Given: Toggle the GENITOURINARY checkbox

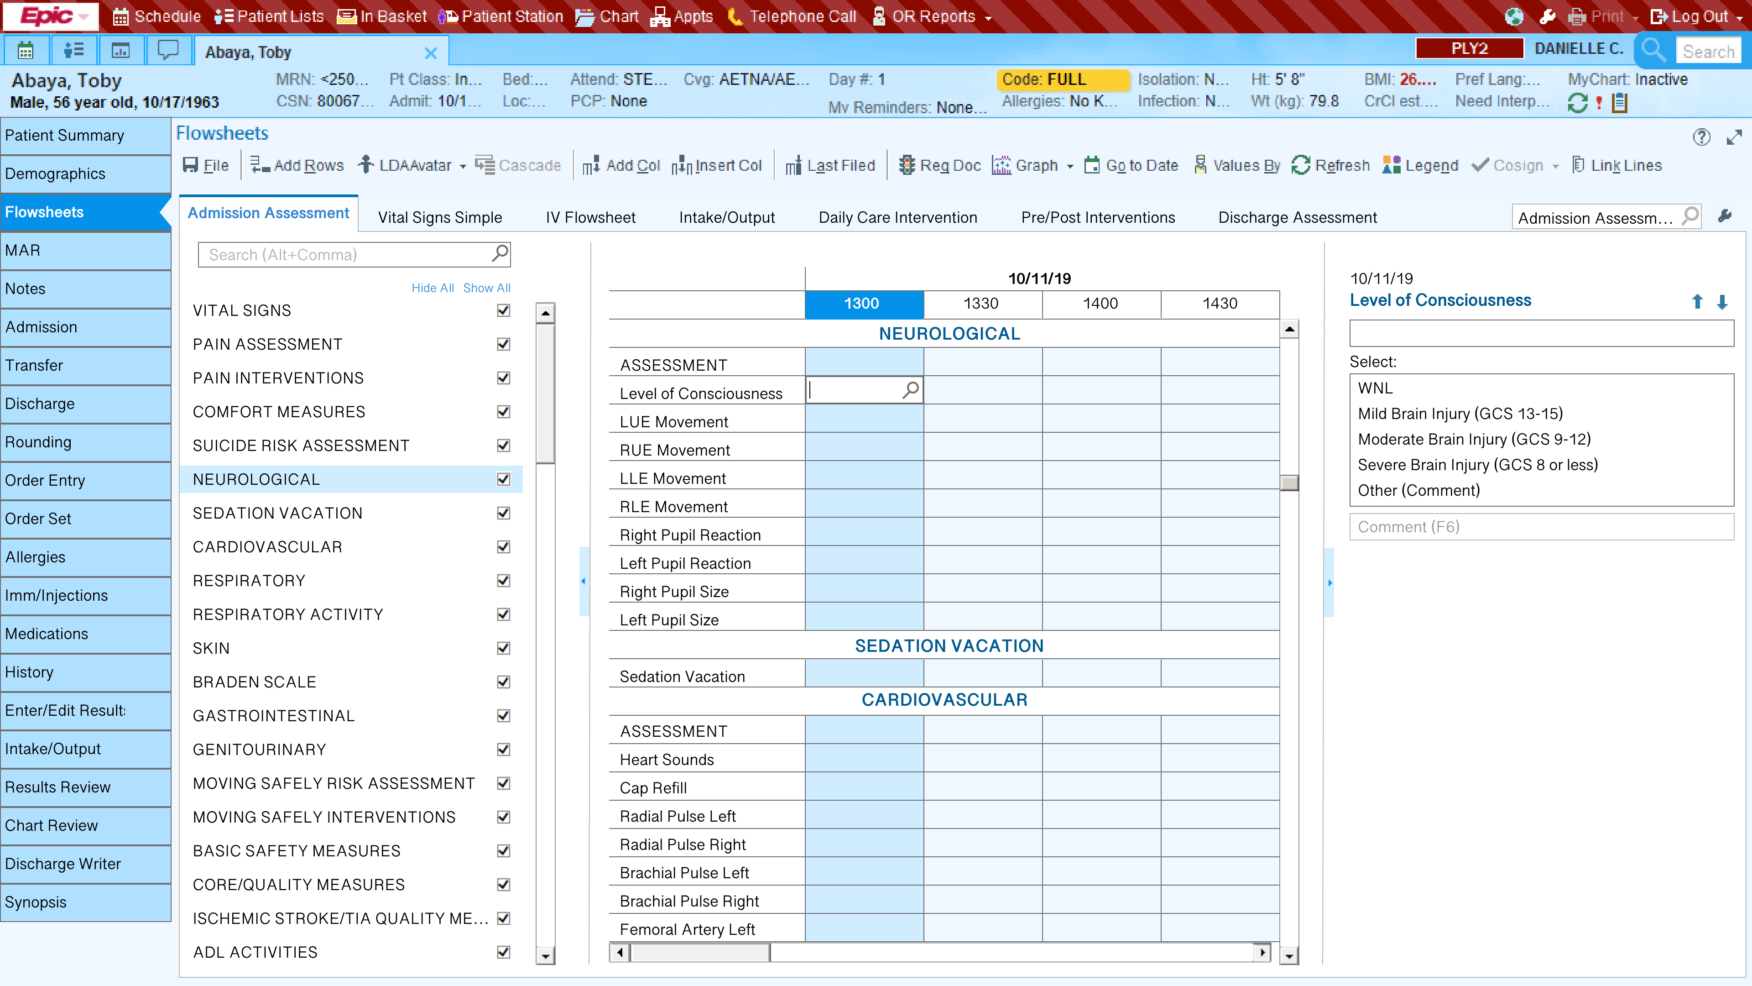Looking at the screenshot, I should click(503, 749).
